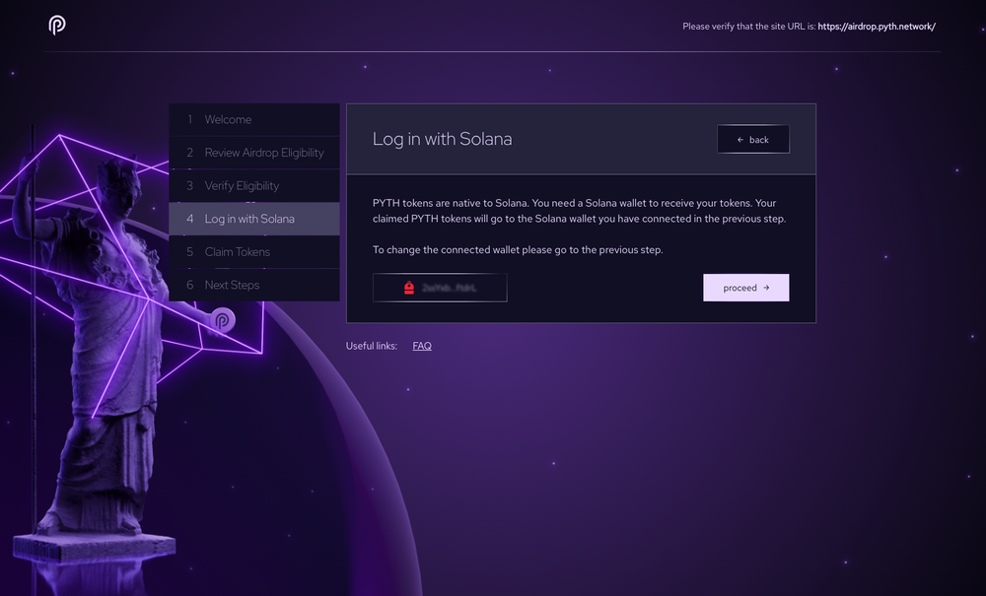
Task: Click the "To change the connected wallet" sentence
Action: [518, 250]
